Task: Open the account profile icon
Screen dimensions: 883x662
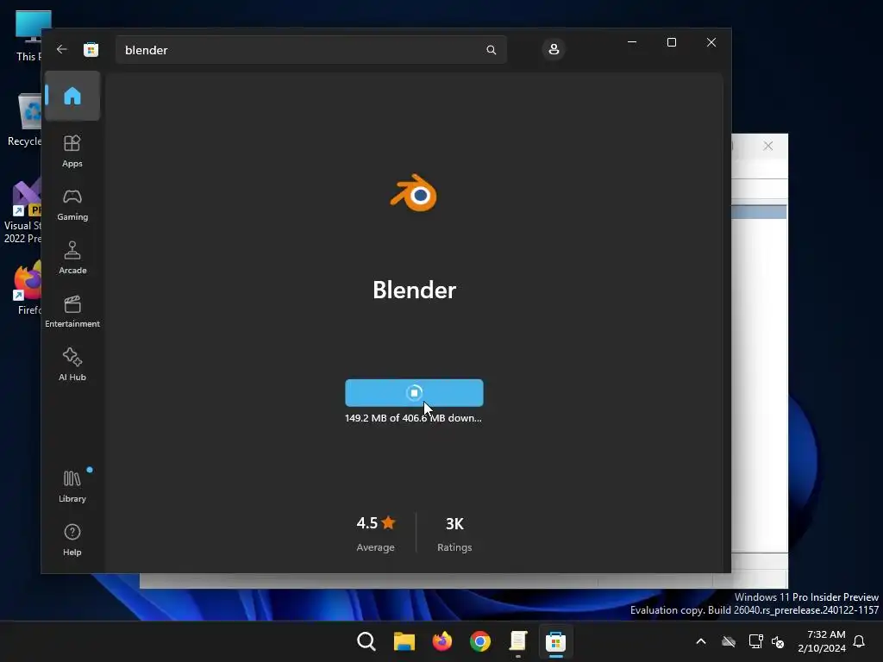Action: pyautogui.click(x=554, y=49)
